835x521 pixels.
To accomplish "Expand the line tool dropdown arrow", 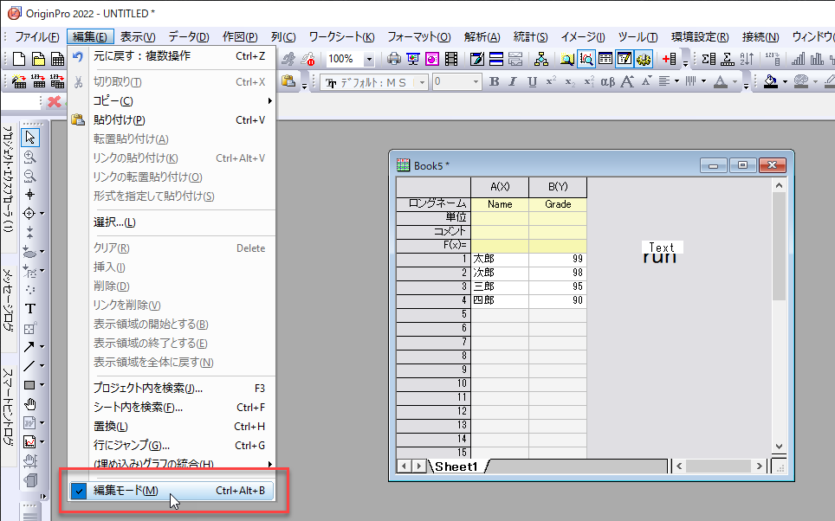I will (42, 366).
